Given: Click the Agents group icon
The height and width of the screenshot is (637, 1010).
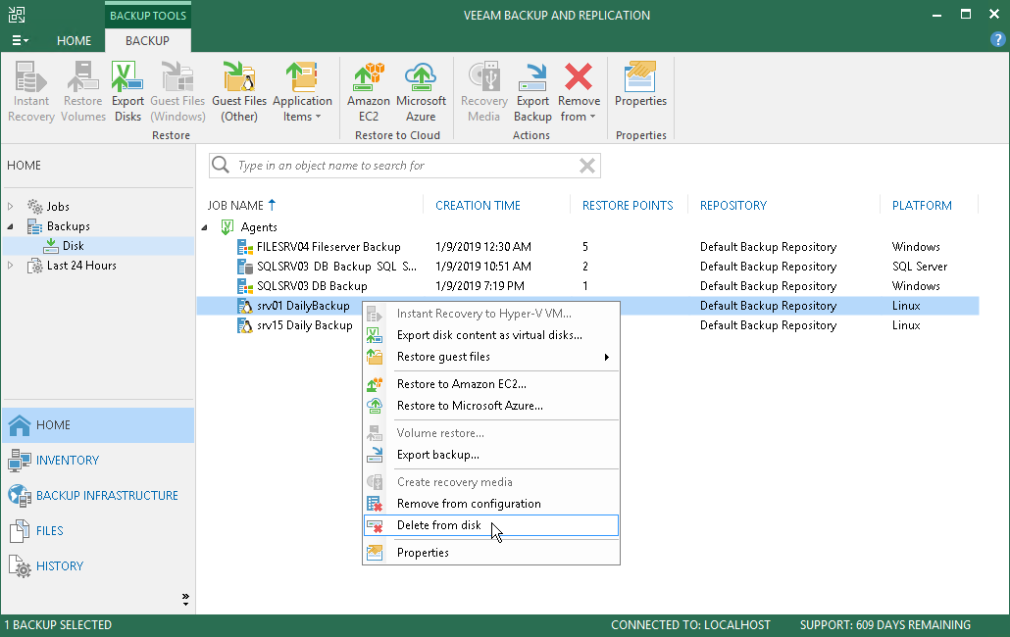Looking at the screenshot, I should [227, 227].
